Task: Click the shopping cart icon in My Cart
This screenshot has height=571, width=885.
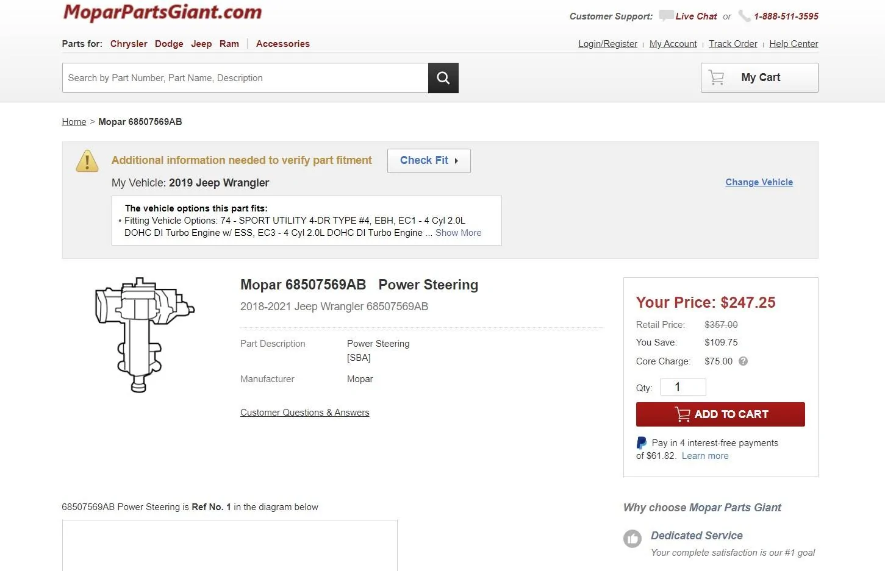Action: pos(717,77)
